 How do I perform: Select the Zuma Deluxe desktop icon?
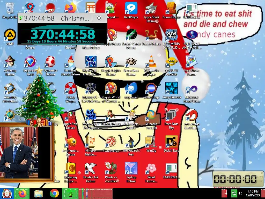point(171,10)
